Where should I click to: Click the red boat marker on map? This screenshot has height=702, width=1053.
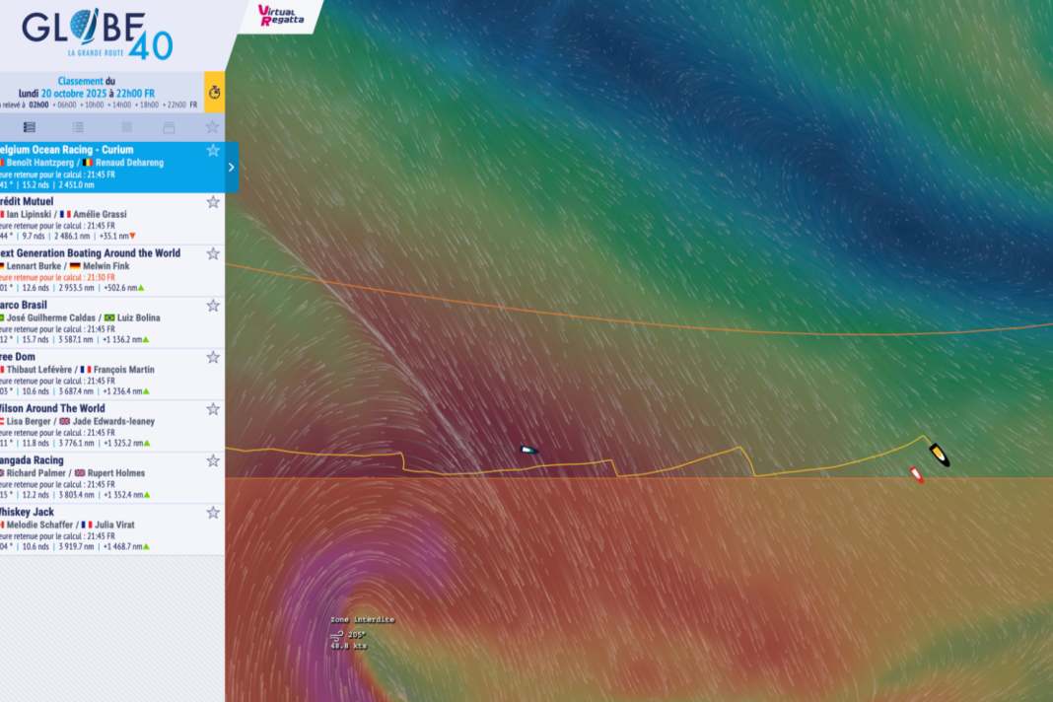917,475
